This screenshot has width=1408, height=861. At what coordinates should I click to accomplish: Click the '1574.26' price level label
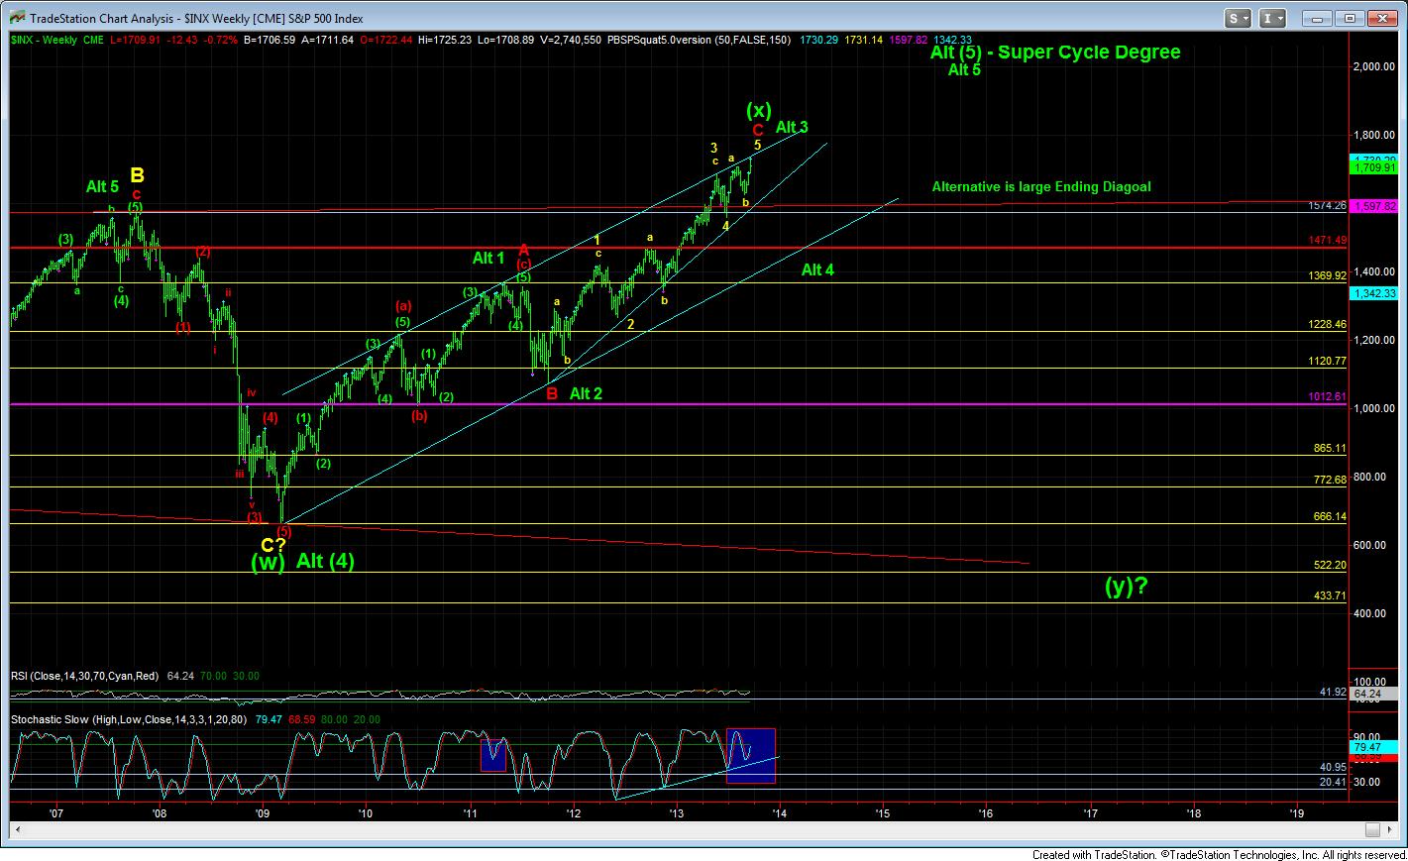[1327, 206]
